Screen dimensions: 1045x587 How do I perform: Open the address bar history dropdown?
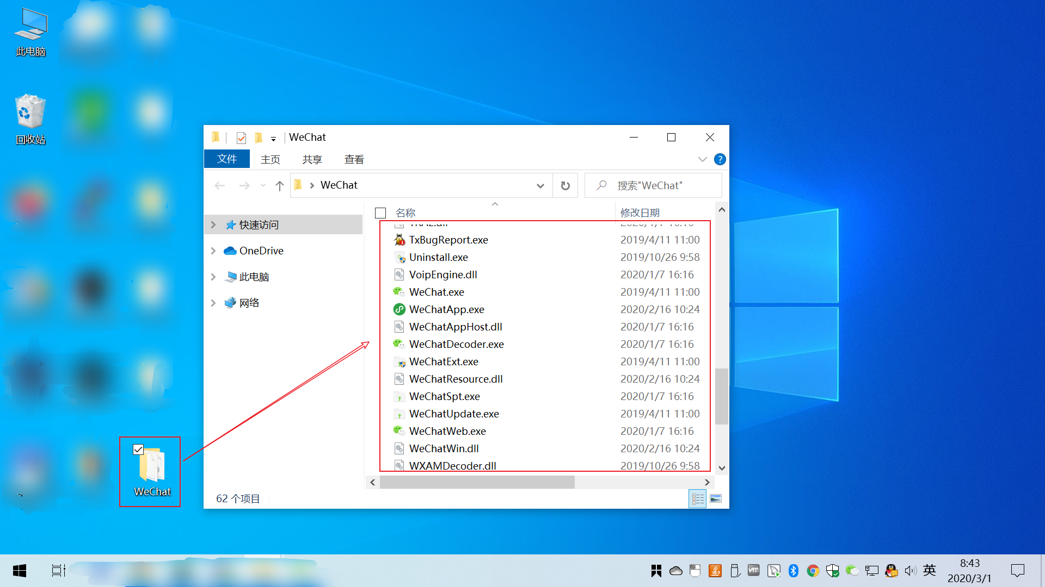pos(540,185)
